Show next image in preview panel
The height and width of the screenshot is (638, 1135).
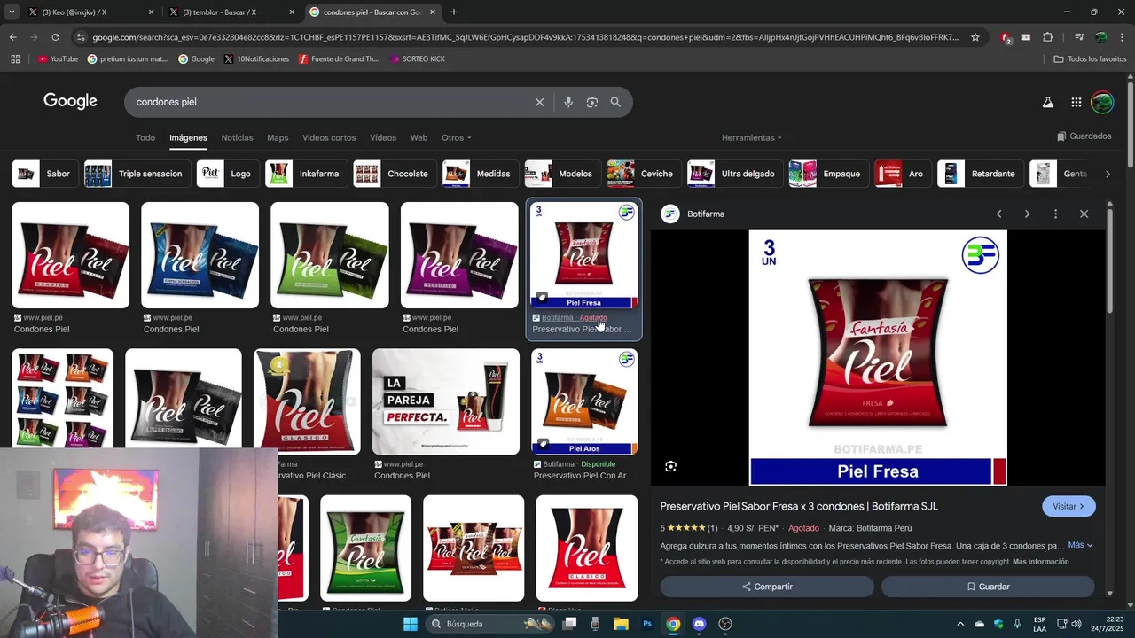(x=1027, y=214)
